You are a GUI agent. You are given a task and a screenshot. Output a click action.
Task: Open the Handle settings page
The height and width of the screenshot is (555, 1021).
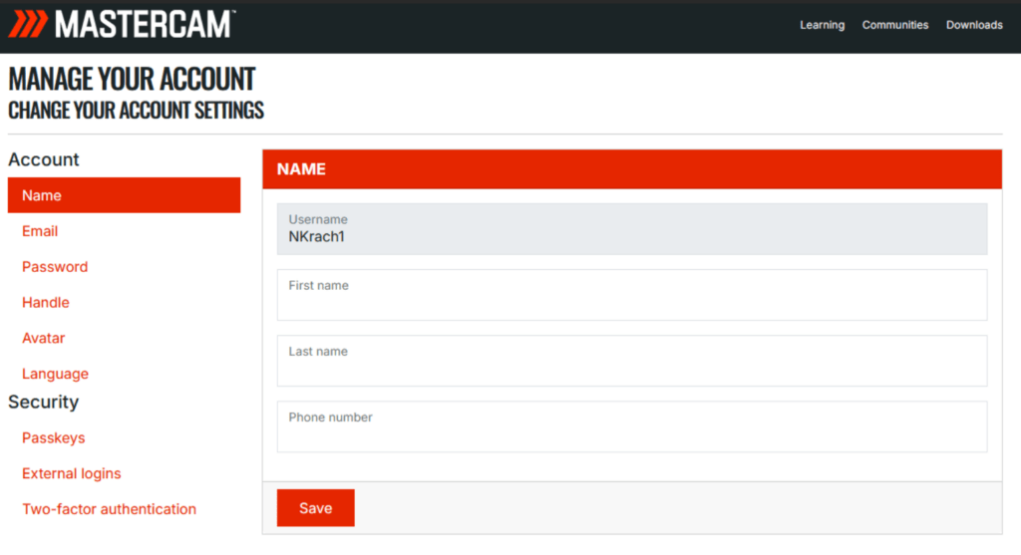click(x=46, y=303)
